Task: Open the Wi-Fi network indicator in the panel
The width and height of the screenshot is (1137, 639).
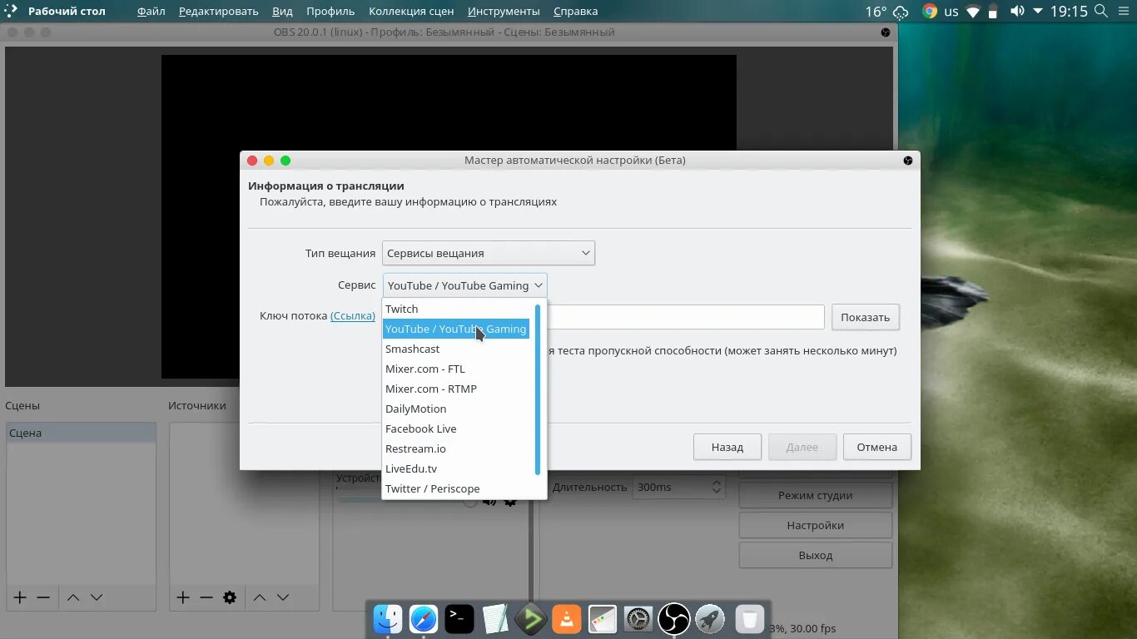Action: (x=973, y=12)
